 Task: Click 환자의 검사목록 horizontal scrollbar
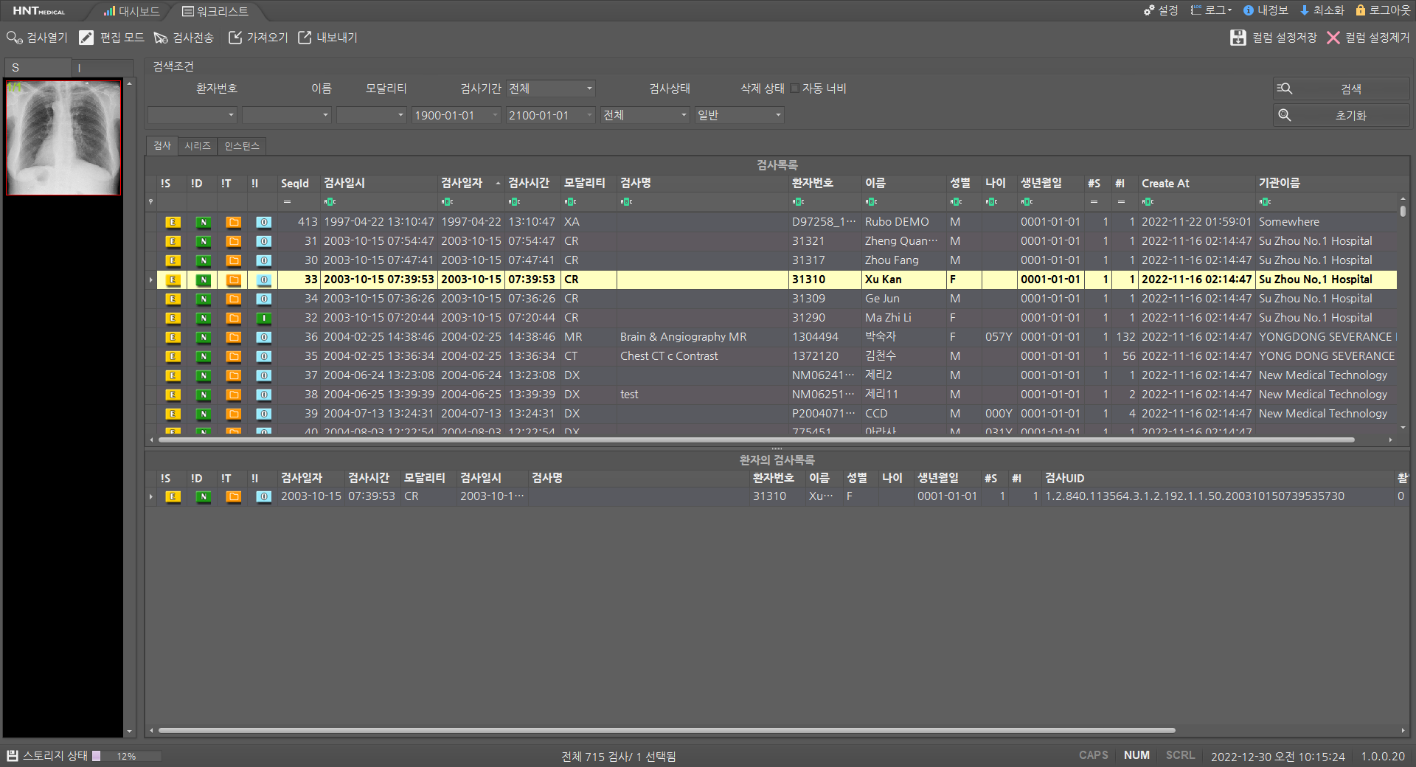point(667,731)
